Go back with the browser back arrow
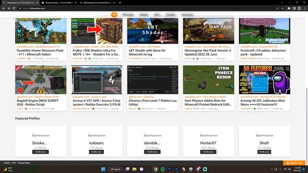Viewport: 308px width, 173px height. [3, 9]
